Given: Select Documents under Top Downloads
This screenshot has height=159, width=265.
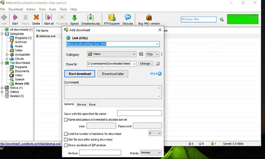Looking at the screenshot, I should point(22,71).
